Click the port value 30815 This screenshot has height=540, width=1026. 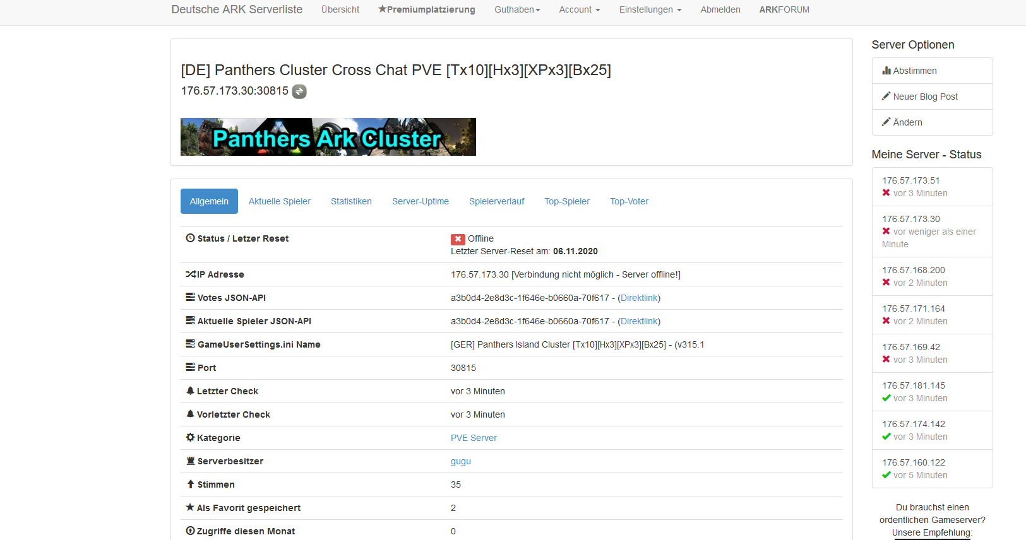point(463,368)
